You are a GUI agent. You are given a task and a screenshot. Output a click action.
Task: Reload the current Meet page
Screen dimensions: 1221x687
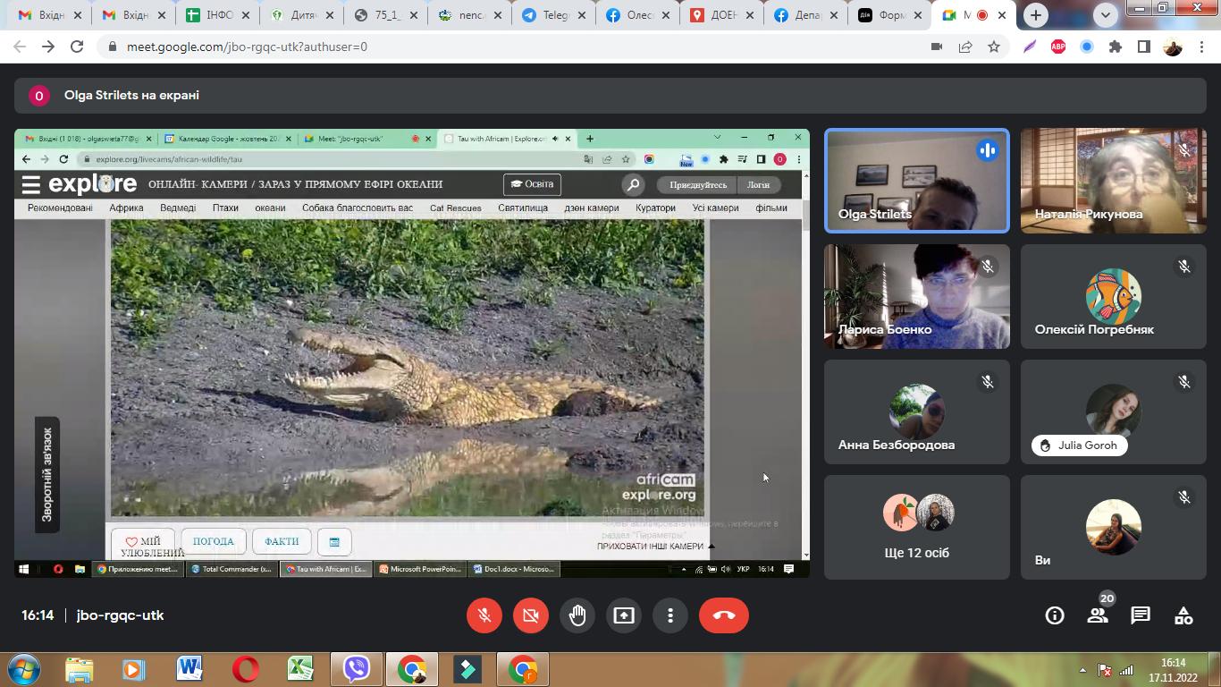click(x=77, y=47)
